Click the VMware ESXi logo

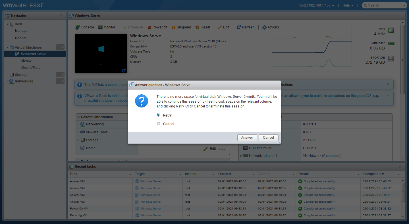pos(23,5)
